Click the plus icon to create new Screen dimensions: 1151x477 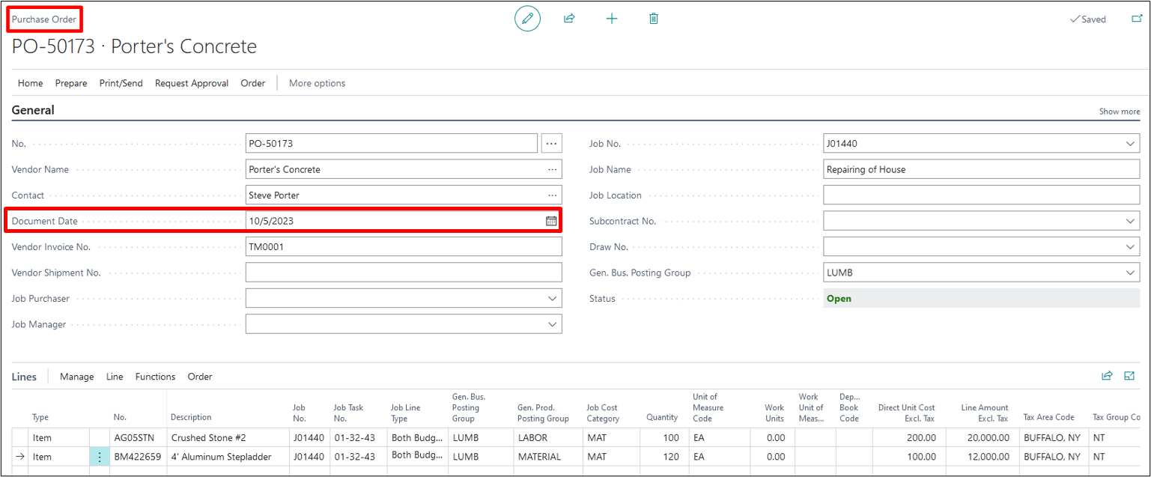point(612,19)
